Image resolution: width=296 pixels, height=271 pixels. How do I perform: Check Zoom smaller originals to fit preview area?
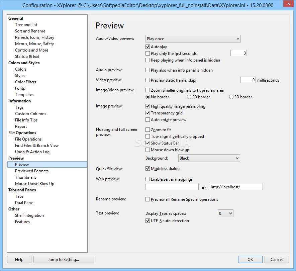(147, 90)
